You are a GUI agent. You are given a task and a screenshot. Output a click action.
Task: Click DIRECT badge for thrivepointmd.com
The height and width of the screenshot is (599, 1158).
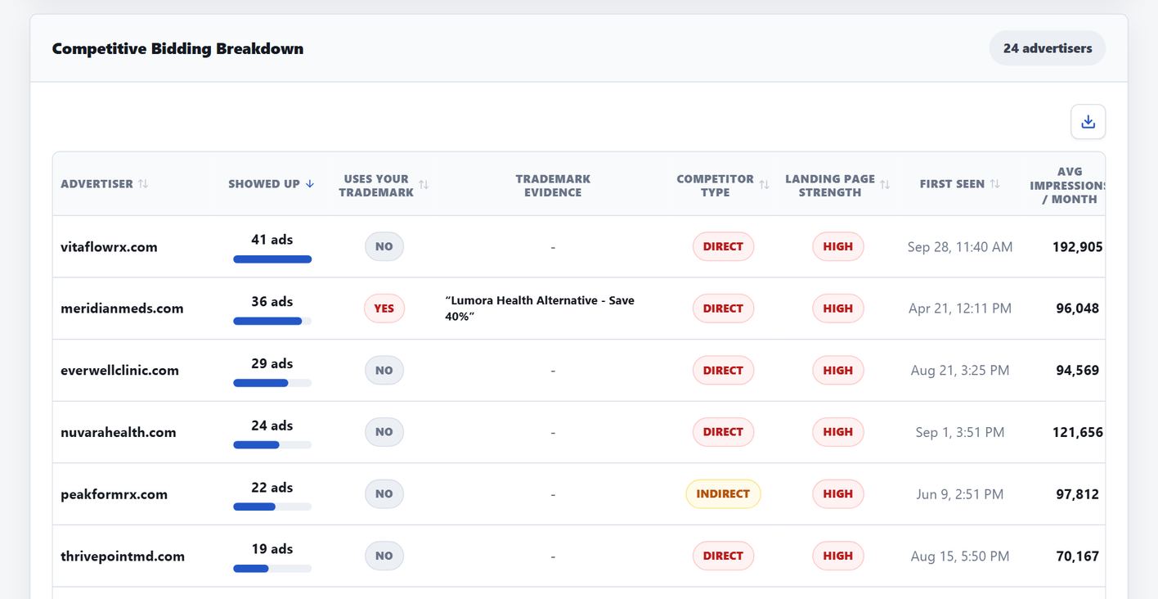pos(723,556)
